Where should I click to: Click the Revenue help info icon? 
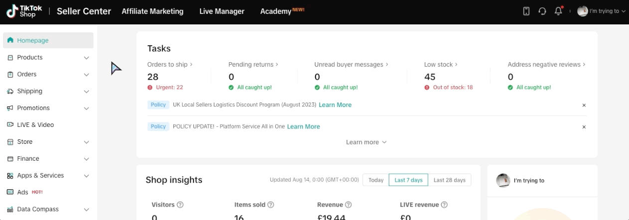point(348,205)
